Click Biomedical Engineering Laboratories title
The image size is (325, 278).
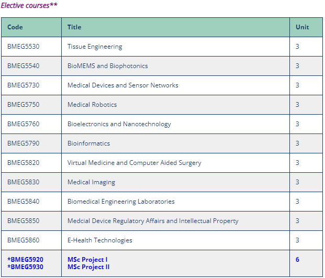click(x=121, y=202)
